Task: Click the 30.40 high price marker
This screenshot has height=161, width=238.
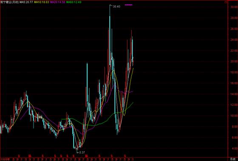Action: click(x=116, y=7)
